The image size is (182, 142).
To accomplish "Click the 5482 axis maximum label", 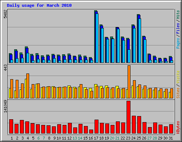I will click(x=5, y=14).
